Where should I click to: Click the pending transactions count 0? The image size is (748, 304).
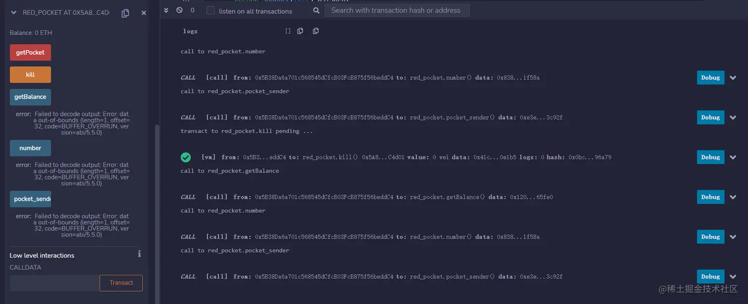pos(192,10)
